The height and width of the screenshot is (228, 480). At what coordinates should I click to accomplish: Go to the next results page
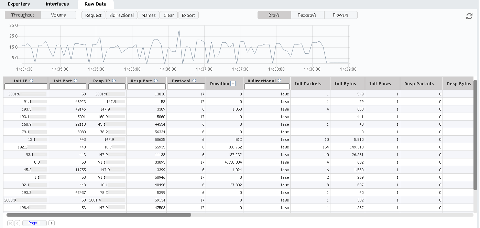[x=52, y=223]
